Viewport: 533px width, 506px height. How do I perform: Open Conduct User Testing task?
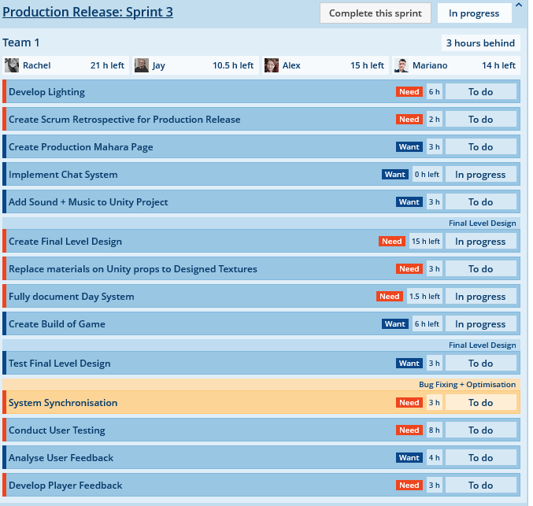click(x=57, y=430)
